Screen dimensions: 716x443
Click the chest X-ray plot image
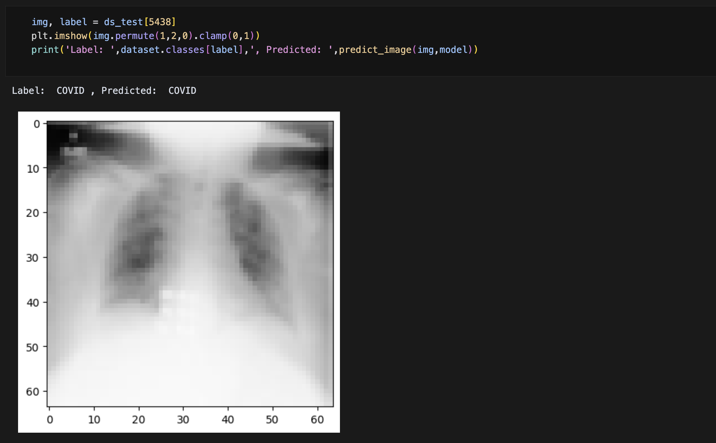190,264
